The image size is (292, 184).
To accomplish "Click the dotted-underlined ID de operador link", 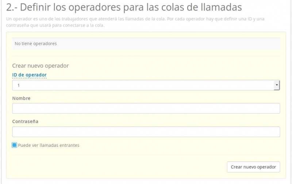I will 29,75.
